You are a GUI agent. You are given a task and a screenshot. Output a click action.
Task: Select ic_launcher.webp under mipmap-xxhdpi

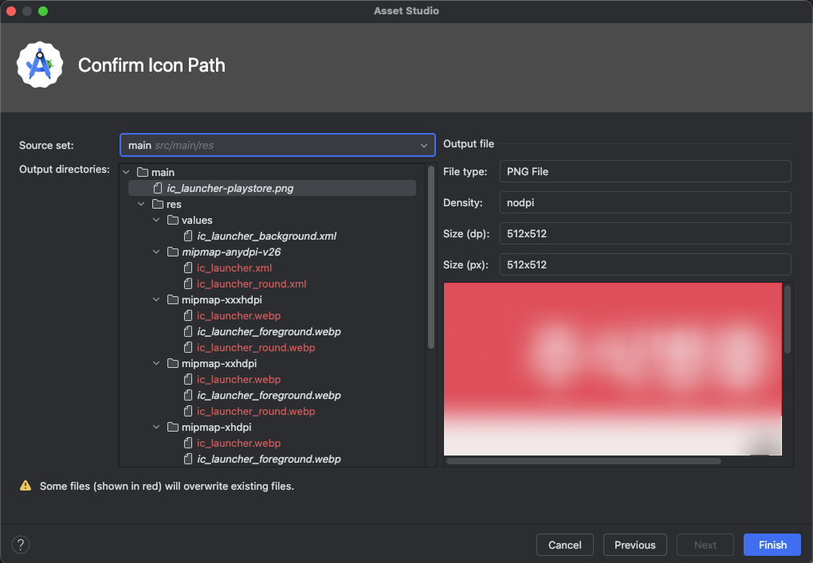click(238, 379)
